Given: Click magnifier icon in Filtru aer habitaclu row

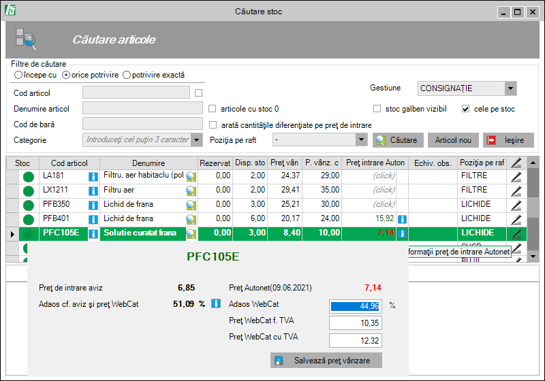Looking at the screenshot, I should coord(191,177).
